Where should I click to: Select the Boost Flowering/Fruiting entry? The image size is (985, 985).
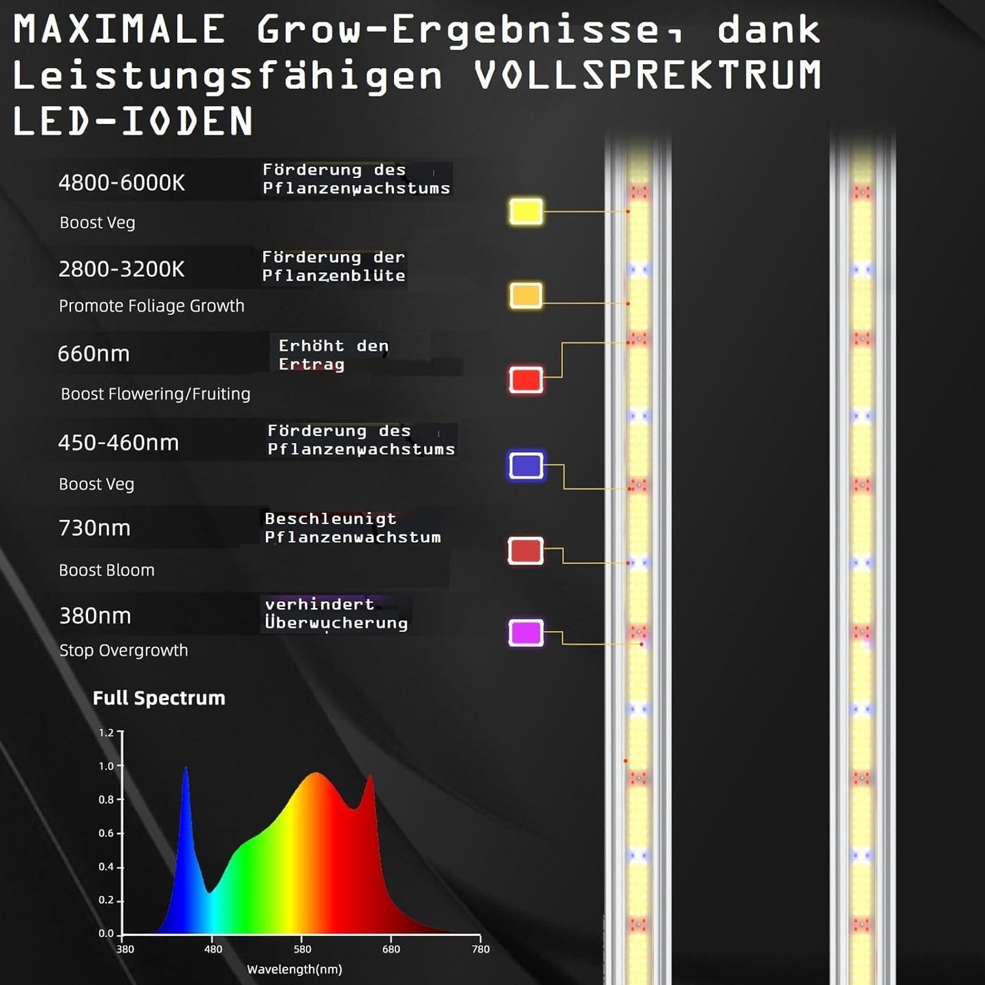(x=155, y=394)
